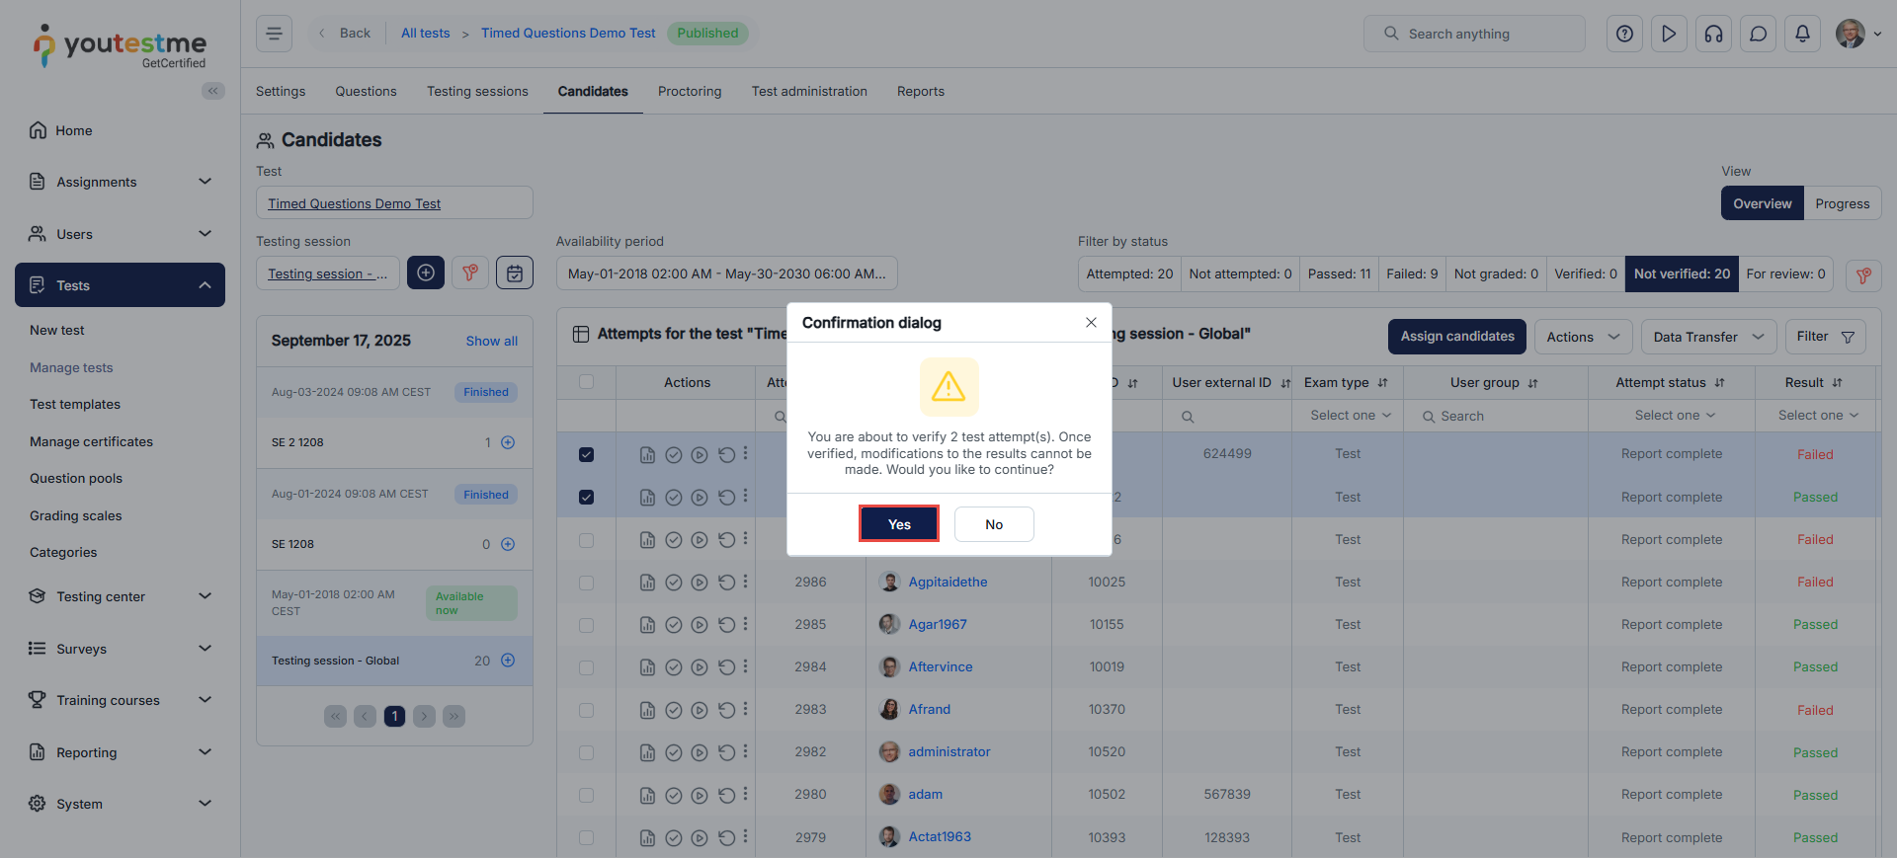
Task: Confirm verification by clicking Yes
Action: click(x=898, y=524)
